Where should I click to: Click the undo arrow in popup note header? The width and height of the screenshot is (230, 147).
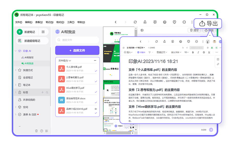[183, 48]
